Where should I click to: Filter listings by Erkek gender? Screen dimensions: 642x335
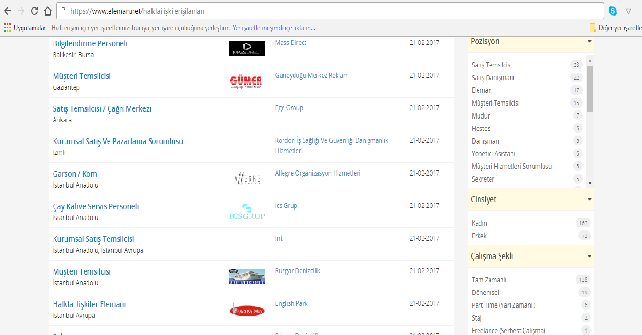pos(479,236)
